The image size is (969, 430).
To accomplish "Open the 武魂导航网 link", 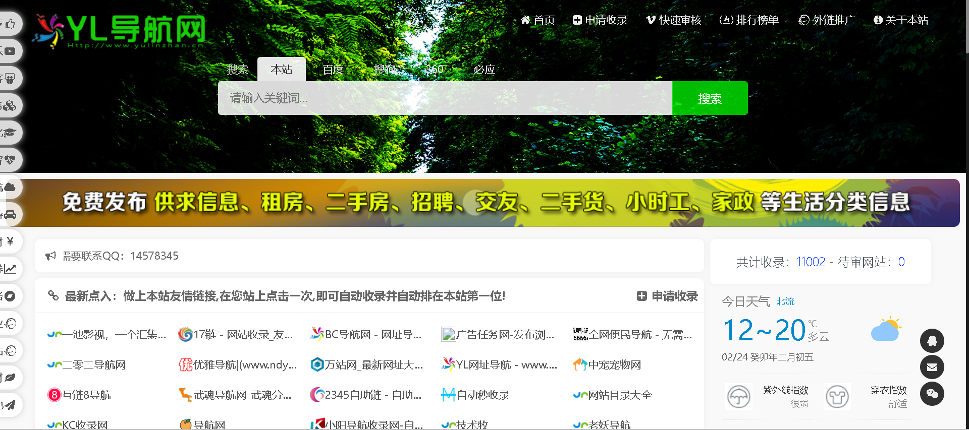I will 235,395.
